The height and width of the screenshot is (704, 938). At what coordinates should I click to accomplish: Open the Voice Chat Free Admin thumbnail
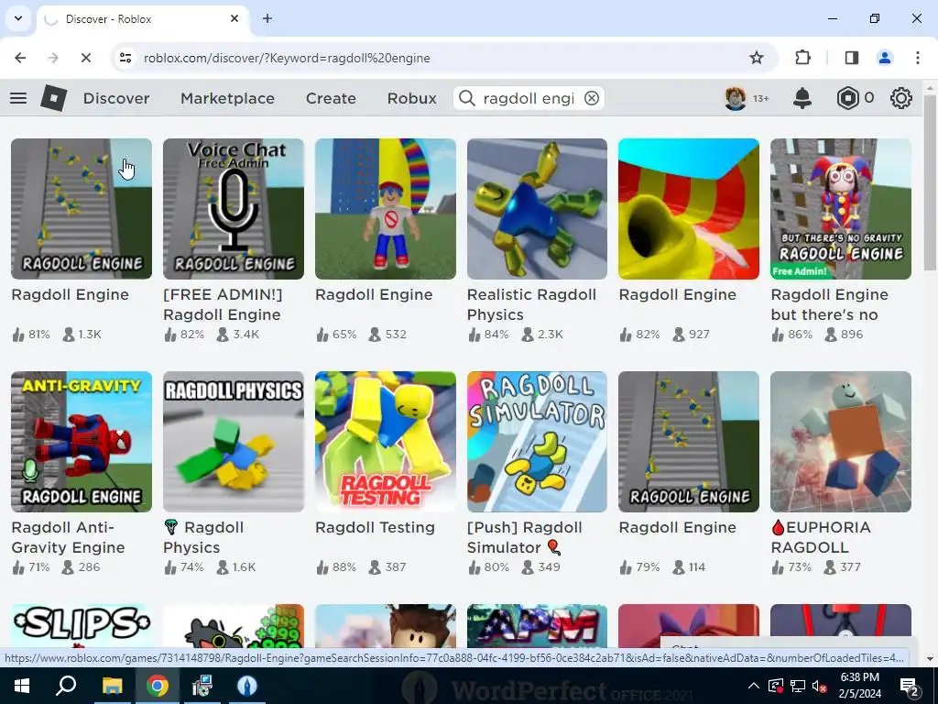(x=234, y=209)
